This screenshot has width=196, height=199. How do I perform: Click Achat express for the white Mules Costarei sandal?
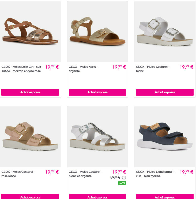165,92
